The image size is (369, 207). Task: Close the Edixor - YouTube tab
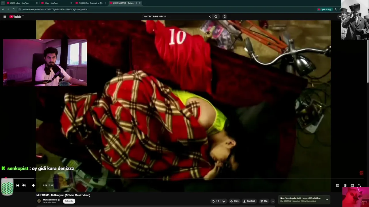tap(71, 3)
